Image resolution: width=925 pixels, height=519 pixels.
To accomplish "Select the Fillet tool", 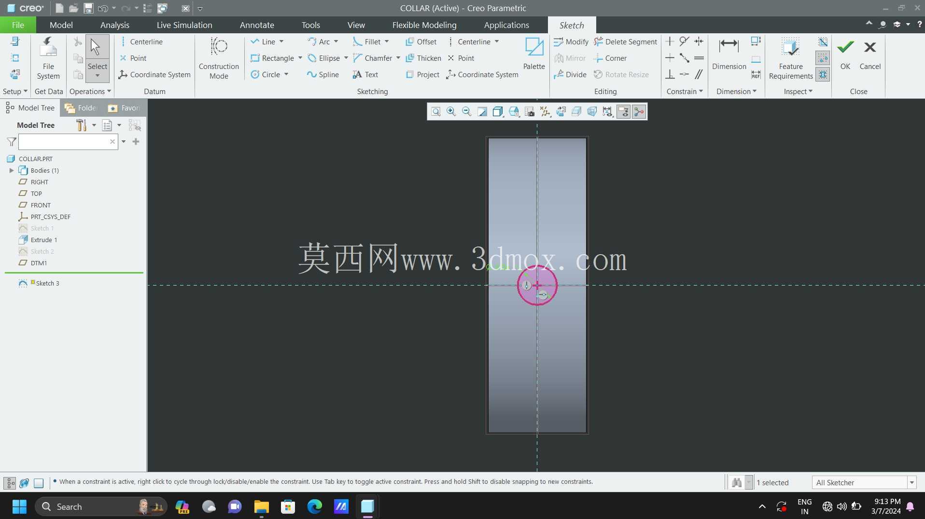I will (x=367, y=42).
